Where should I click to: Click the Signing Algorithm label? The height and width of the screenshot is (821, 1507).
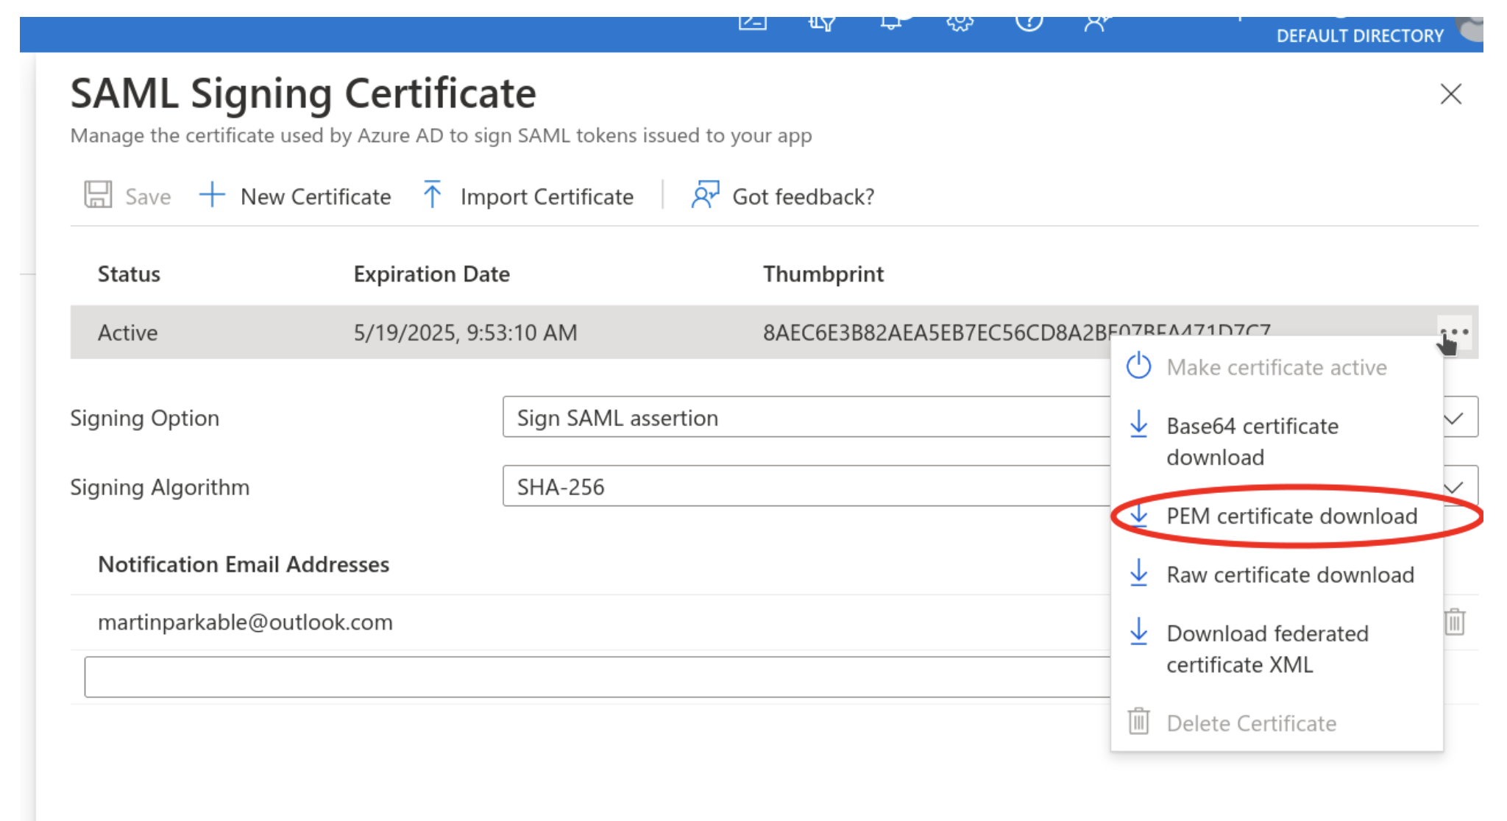(x=160, y=487)
